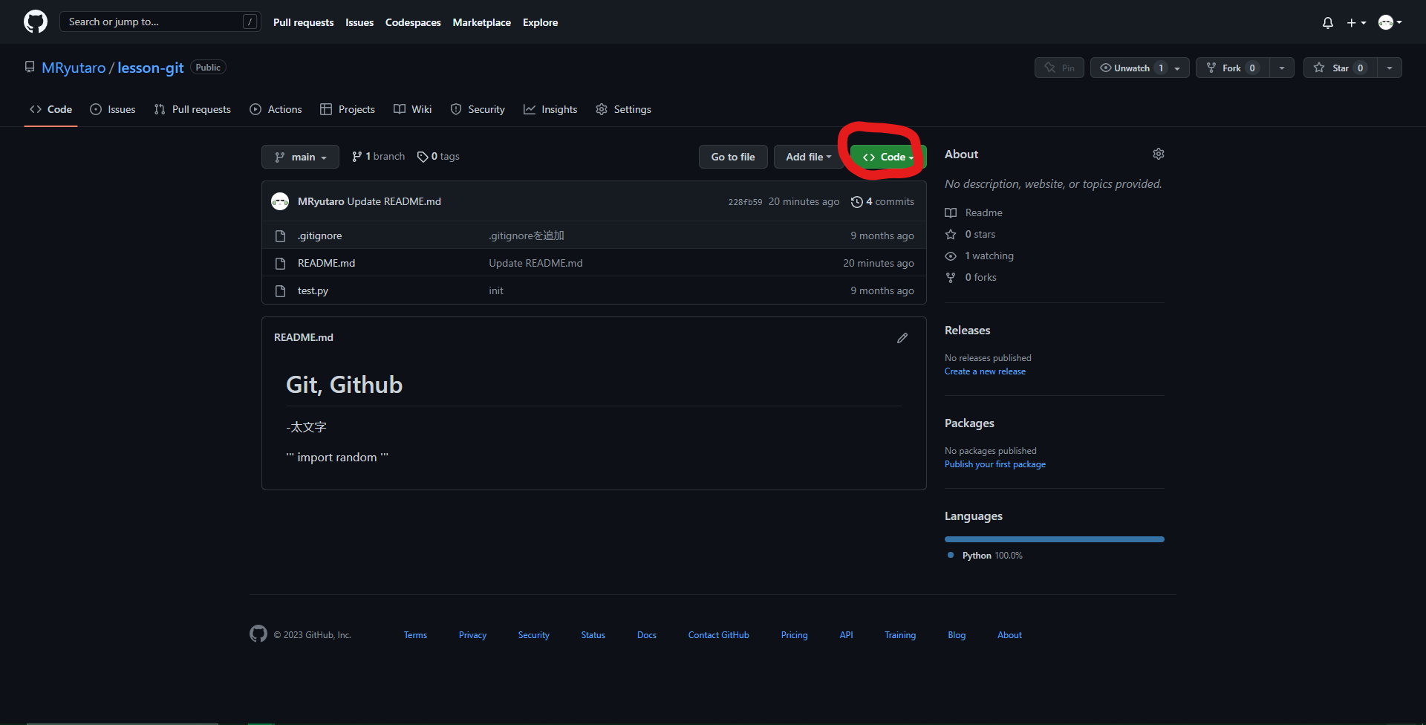1426x725 pixels.
Task: View the 4 commits history
Action: [x=882, y=201]
